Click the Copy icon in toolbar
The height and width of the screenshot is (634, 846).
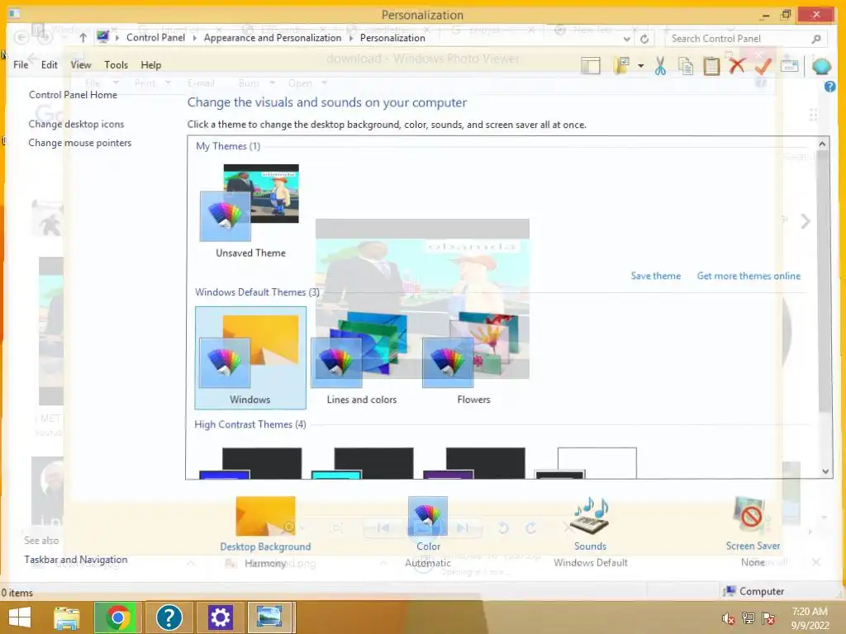click(686, 66)
